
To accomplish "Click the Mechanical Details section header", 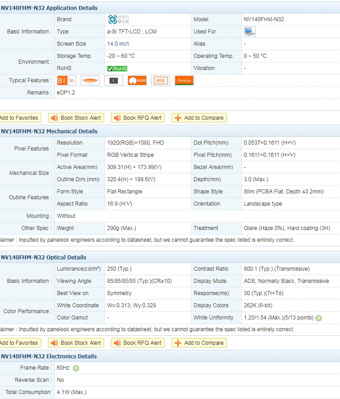I will point(170,131).
